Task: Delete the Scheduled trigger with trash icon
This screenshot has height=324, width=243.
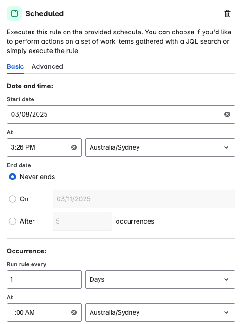Action: point(228,13)
